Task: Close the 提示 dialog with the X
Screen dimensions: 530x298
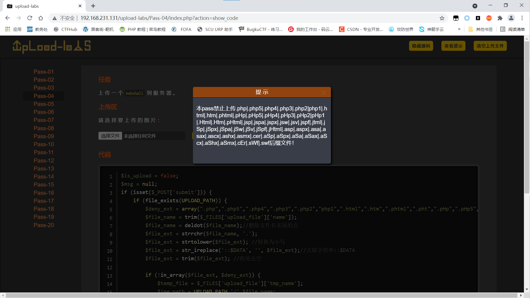Action: pos(324,92)
